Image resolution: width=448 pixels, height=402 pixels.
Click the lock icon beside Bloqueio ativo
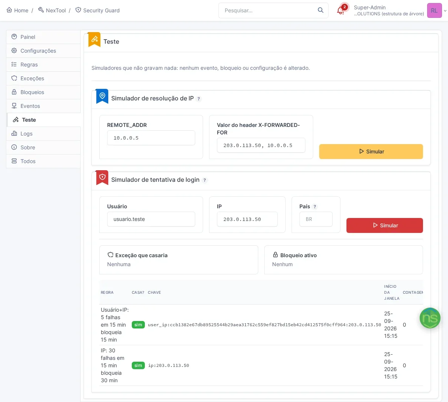[276, 255]
